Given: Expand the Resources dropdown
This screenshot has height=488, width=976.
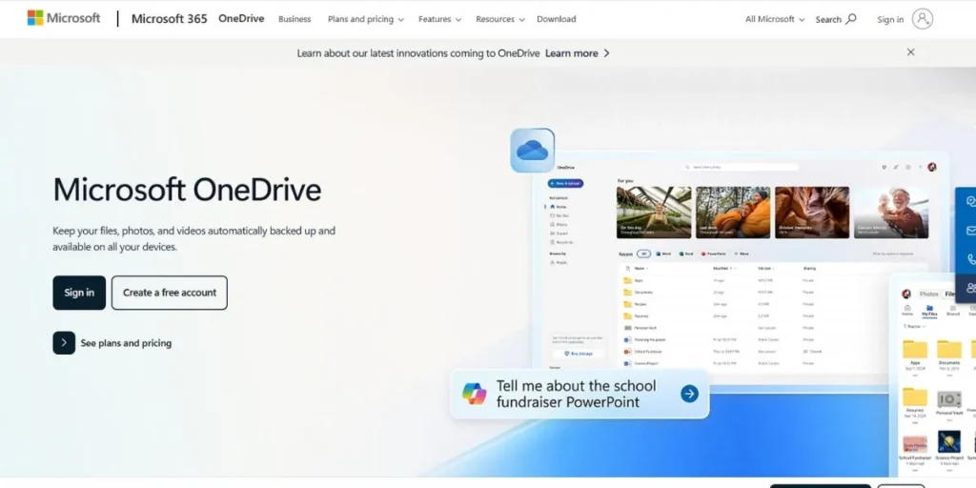Looking at the screenshot, I should click(499, 19).
